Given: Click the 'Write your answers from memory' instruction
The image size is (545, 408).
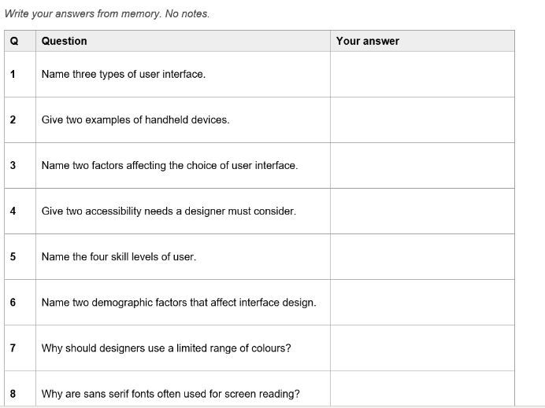Looking at the screenshot, I should click(x=107, y=14).
